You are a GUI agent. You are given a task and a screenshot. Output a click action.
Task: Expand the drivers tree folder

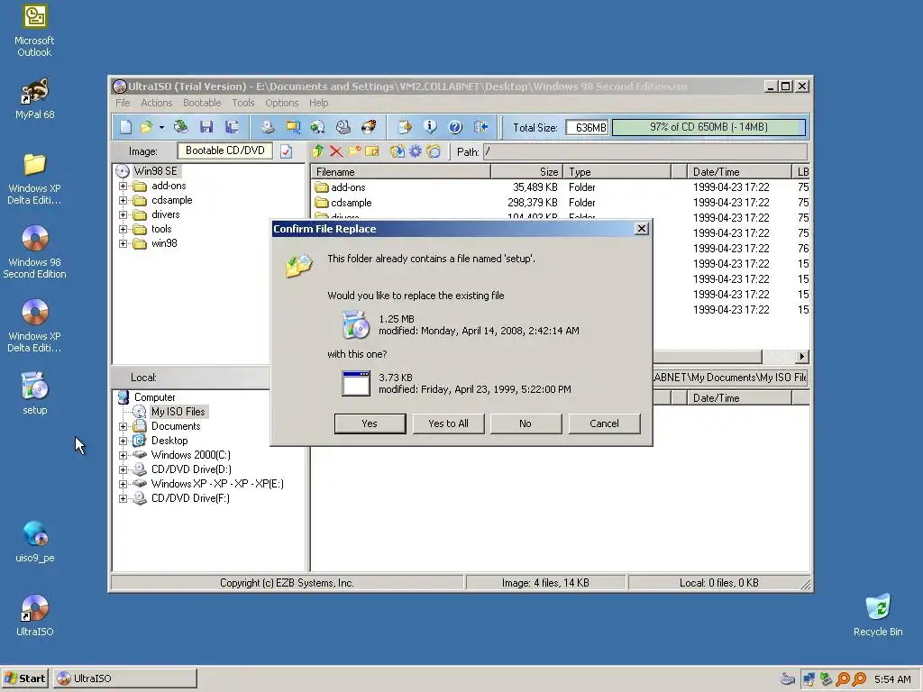click(x=123, y=214)
